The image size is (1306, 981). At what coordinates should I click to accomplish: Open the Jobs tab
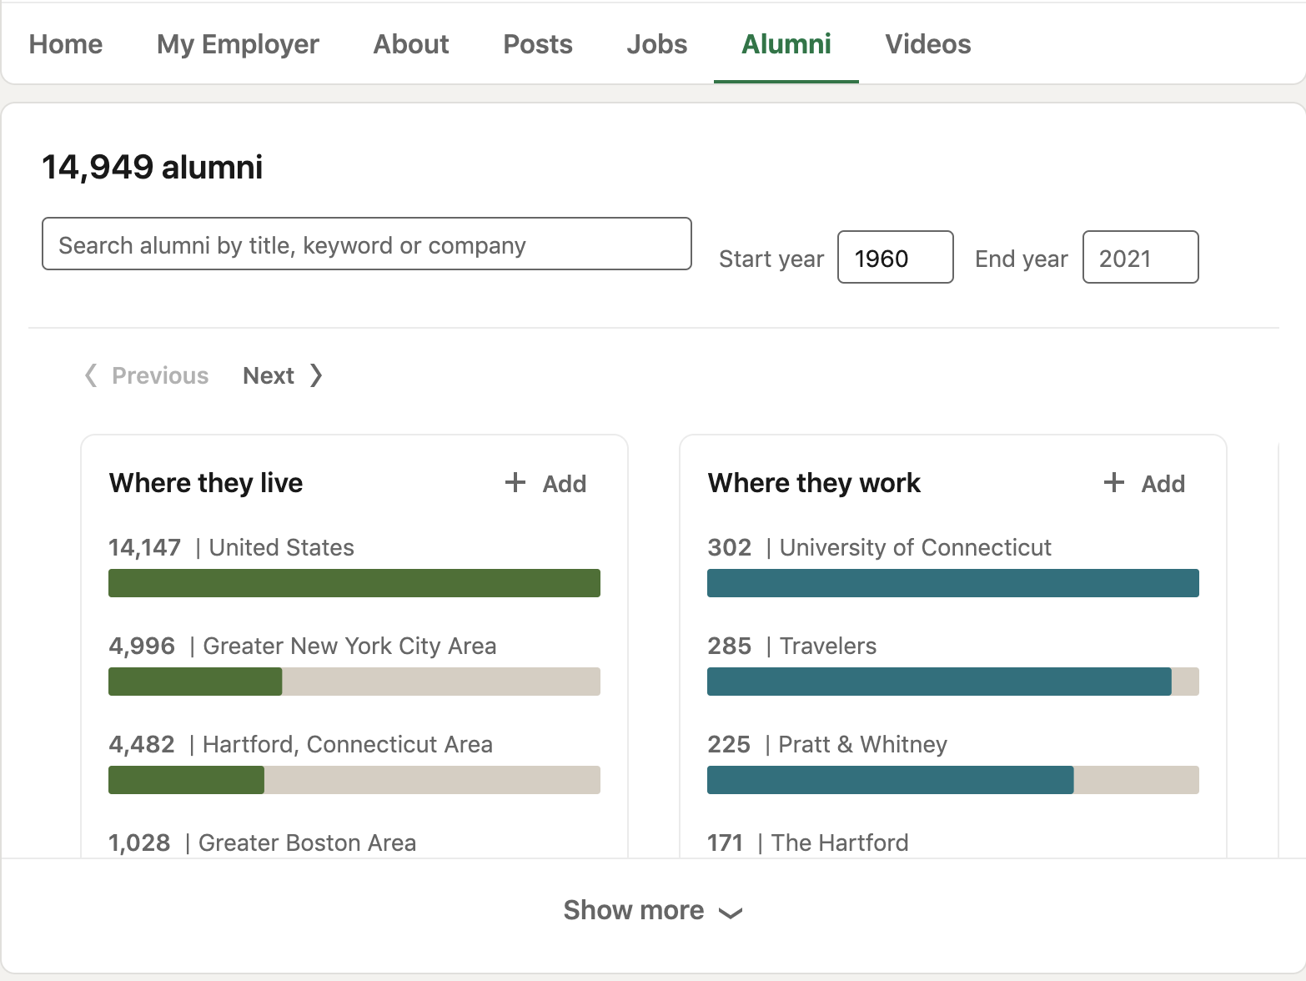pyautogui.click(x=657, y=44)
